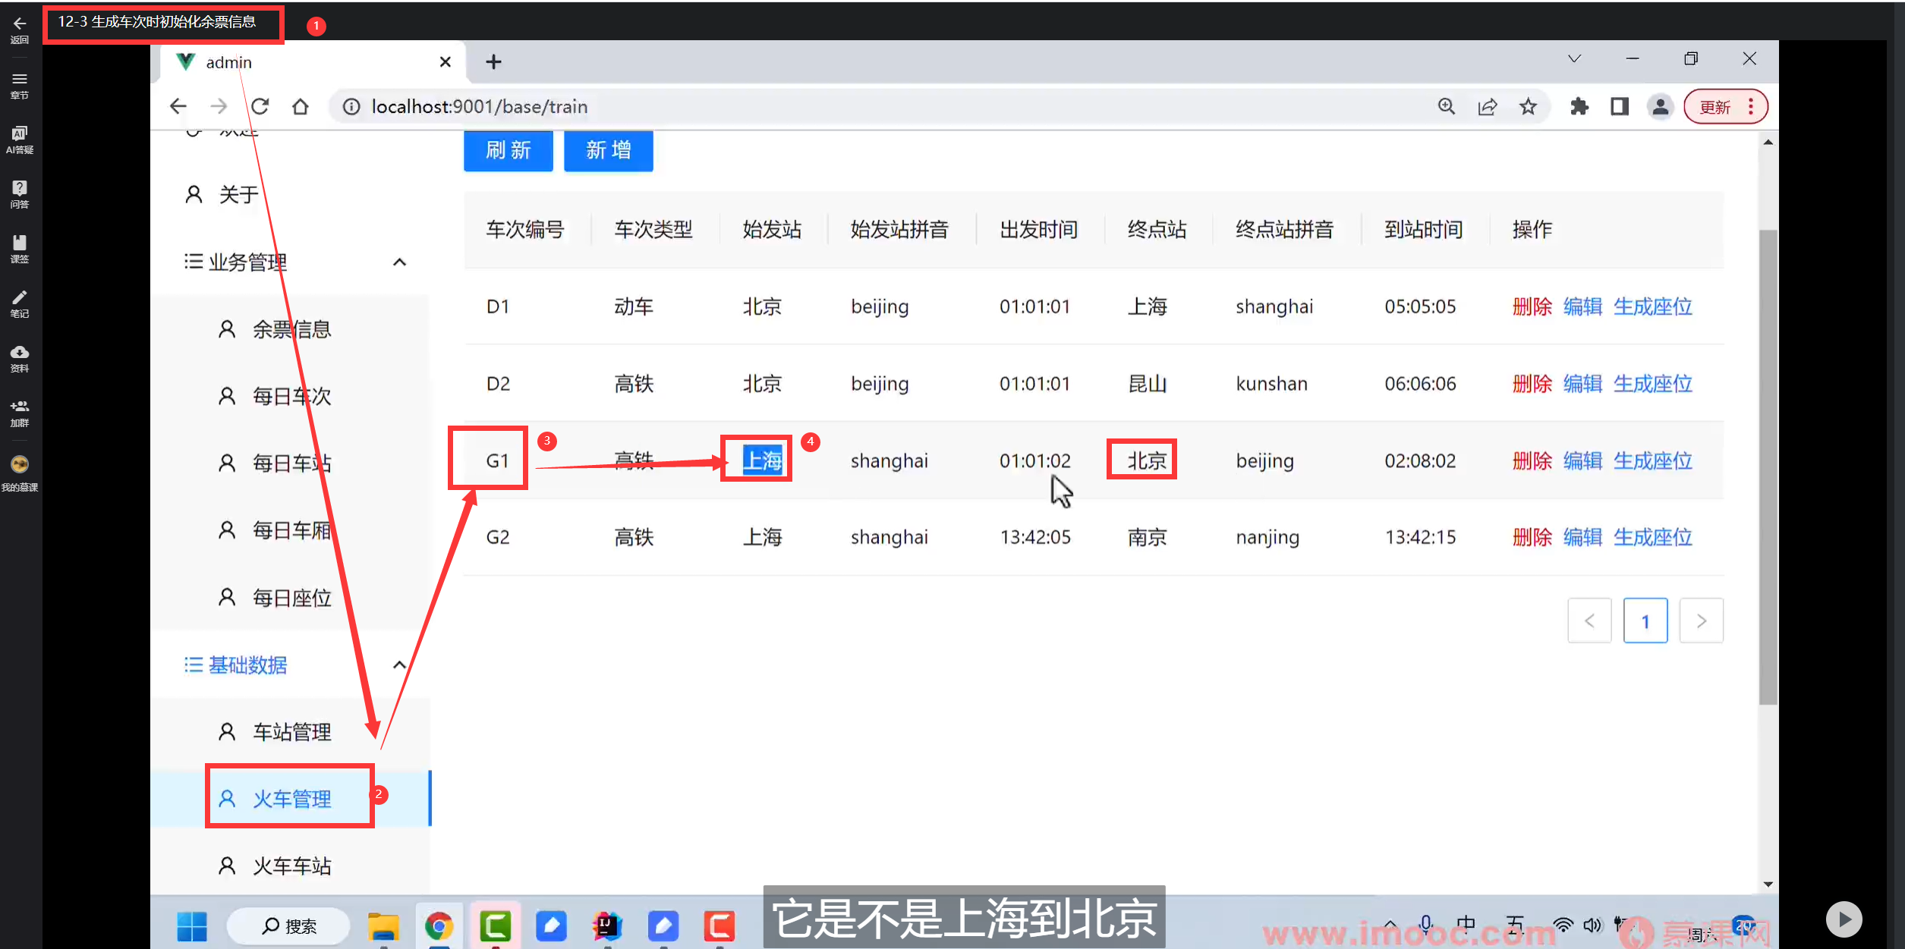Click the browser forward arrow
This screenshot has width=1905, height=949.
(219, 106)
